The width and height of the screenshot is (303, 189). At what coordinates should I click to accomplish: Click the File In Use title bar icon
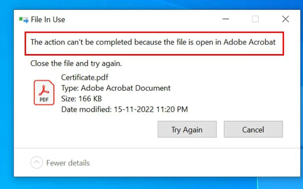(x=24, y=20)
